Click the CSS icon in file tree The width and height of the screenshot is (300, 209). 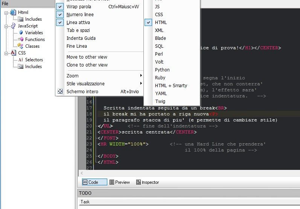14,53
